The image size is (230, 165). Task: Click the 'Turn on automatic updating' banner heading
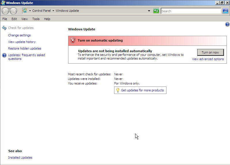point(100,40)
